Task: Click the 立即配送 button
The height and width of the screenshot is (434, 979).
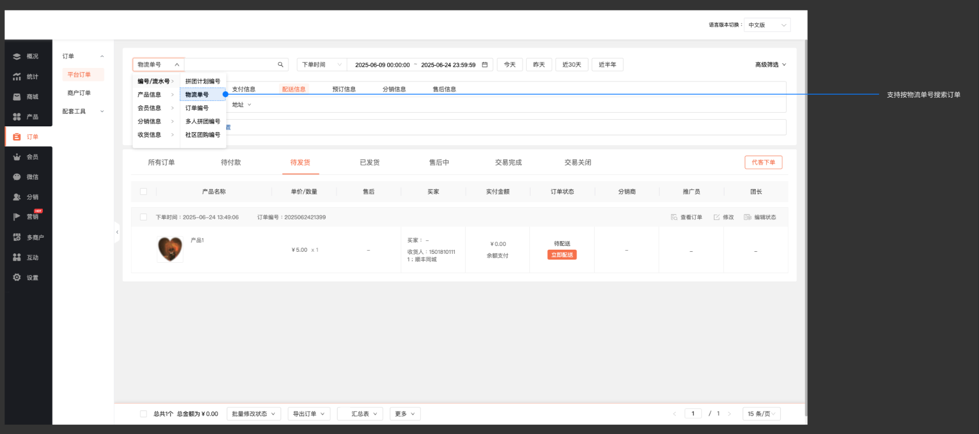Action: pyautogui.click(x=562, y=255)
